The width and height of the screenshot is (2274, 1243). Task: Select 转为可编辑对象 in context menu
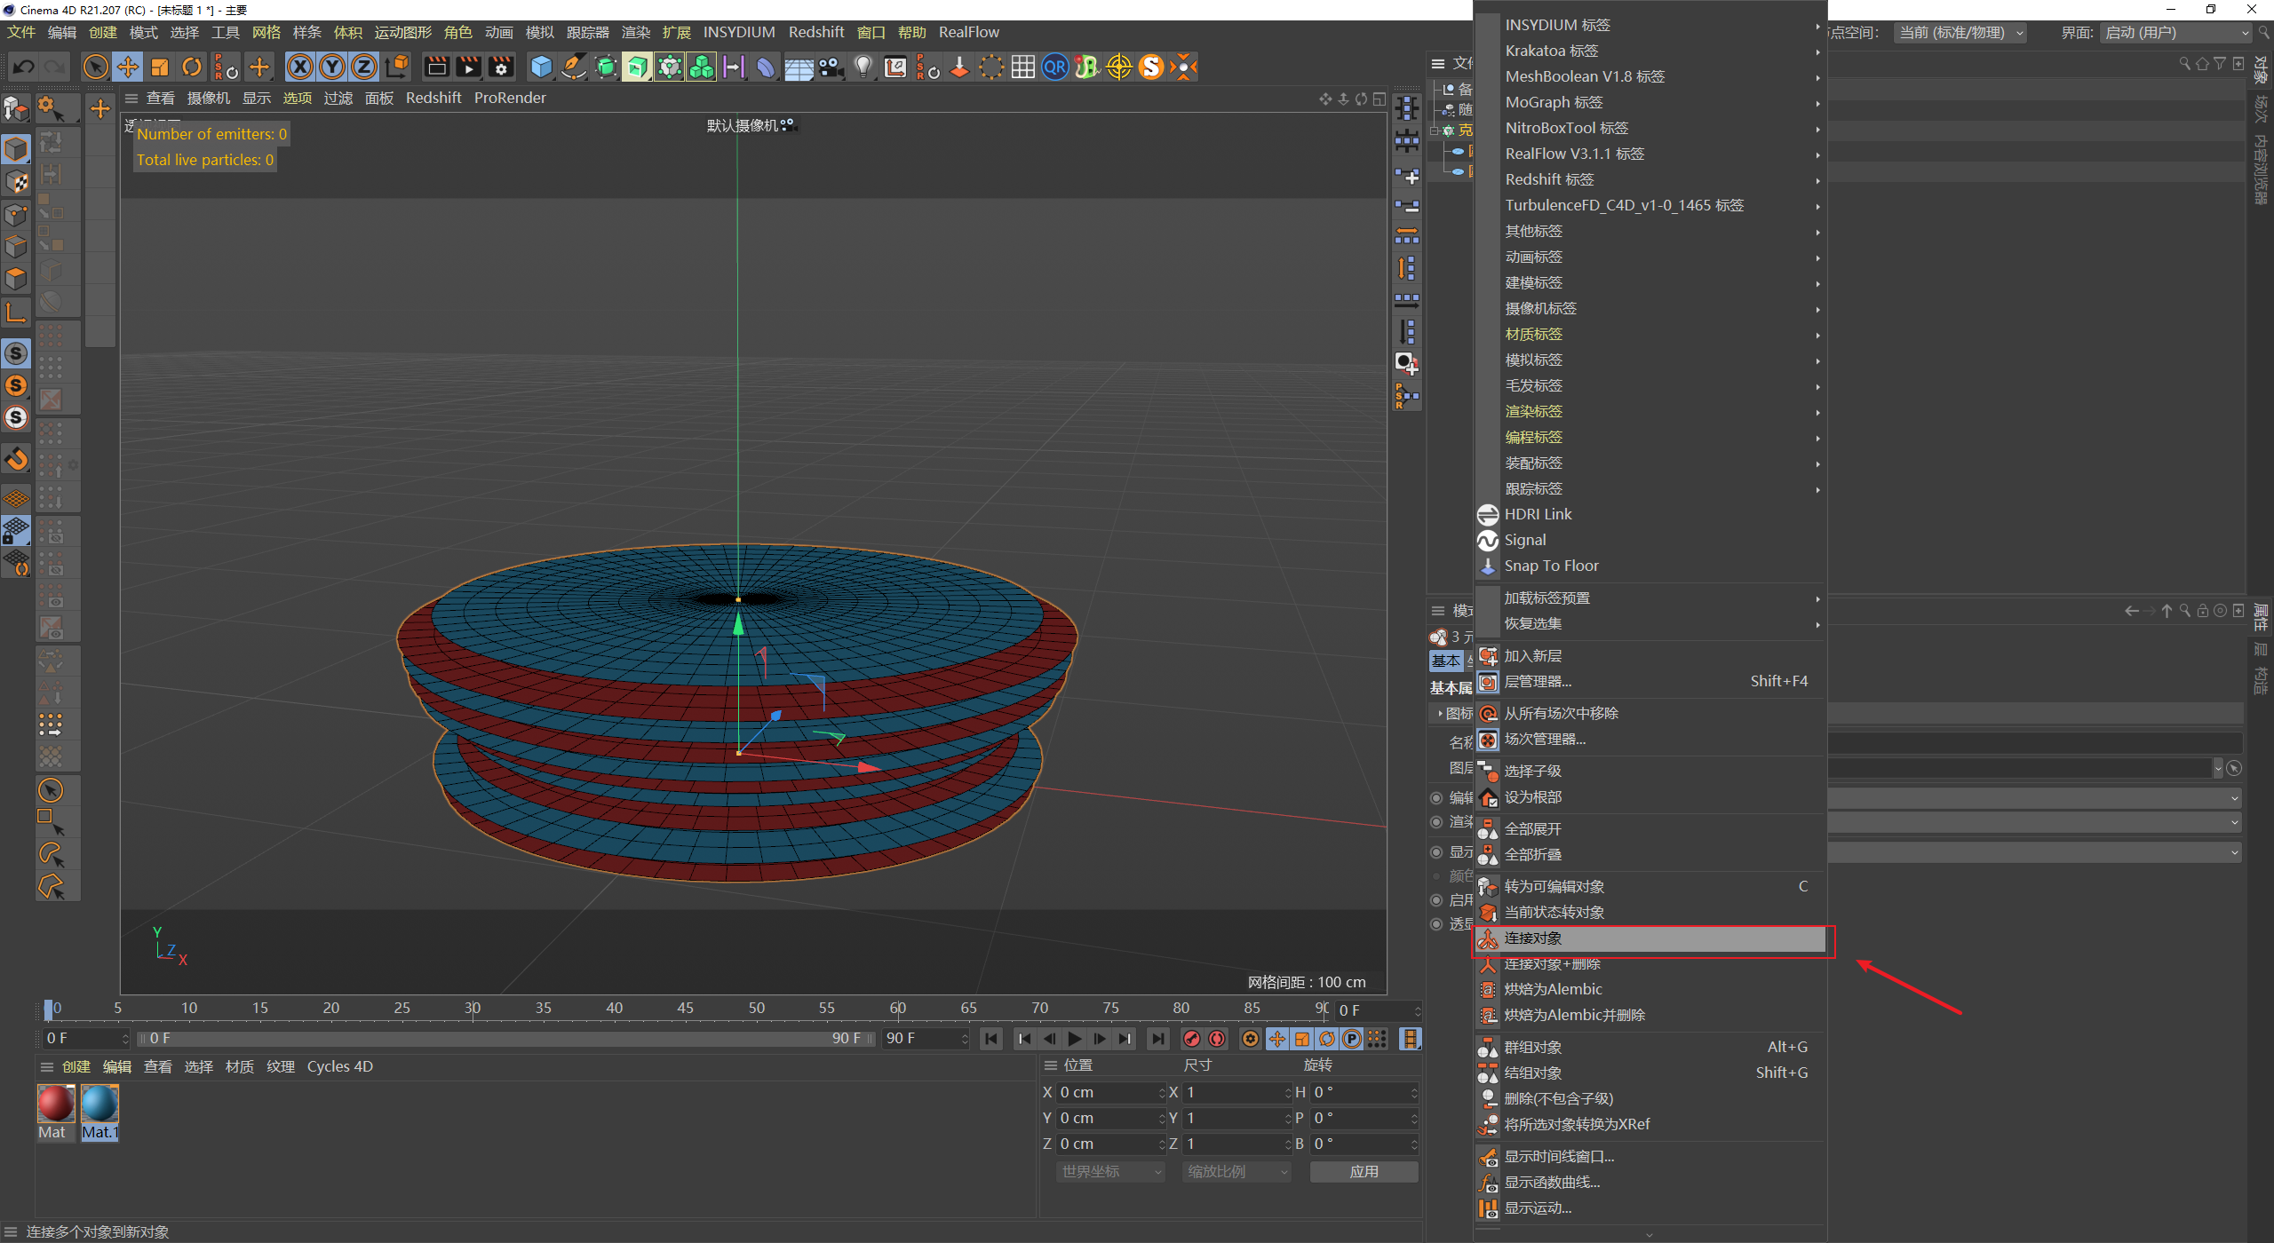1650,887
